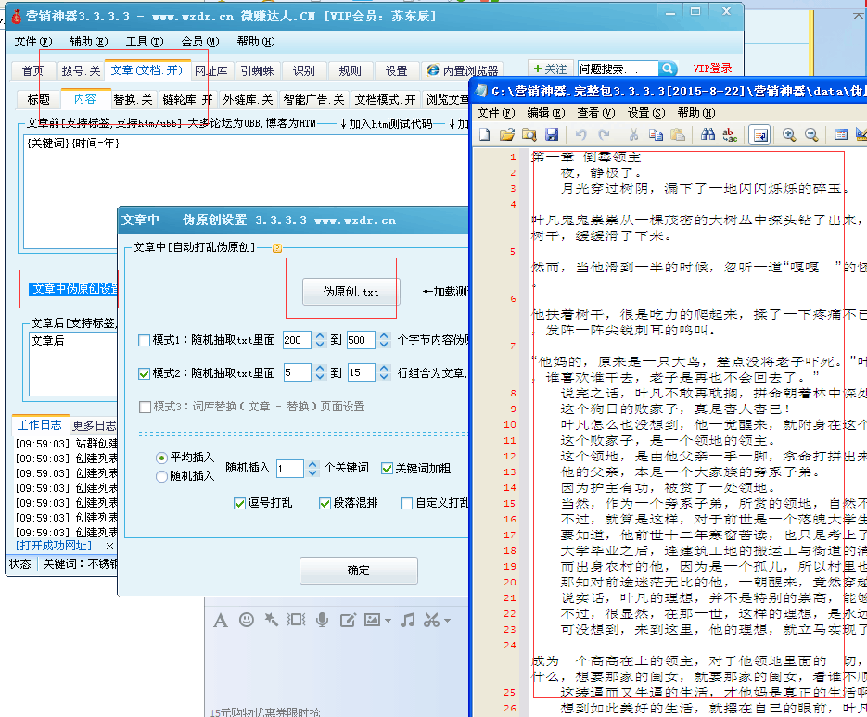Click the microphone icon in the chat toolbar
Screen dimensions: 867x717
click(x=322, y=620)
